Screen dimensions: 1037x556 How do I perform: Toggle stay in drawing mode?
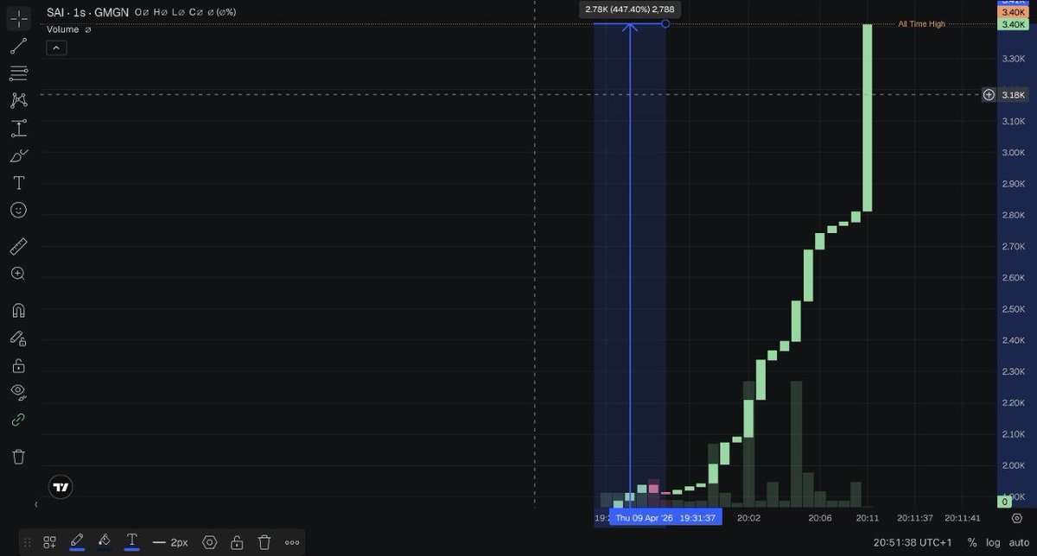(19, 338)
